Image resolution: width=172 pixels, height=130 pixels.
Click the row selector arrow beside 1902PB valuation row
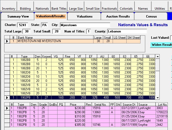(7, 98)
